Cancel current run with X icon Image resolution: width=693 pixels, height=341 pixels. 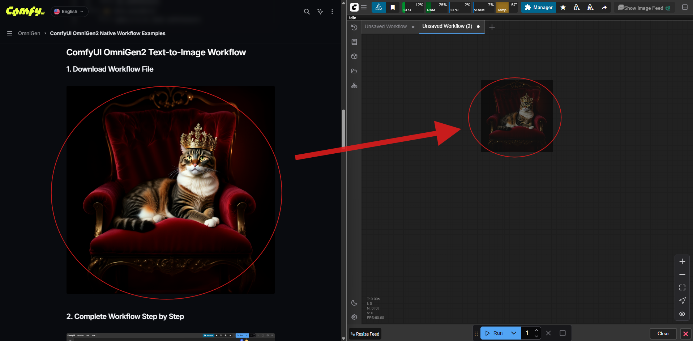pos(548,333)
